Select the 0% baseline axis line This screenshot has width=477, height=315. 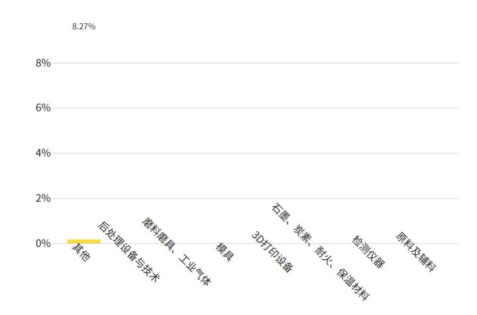(x=265, y=243)
